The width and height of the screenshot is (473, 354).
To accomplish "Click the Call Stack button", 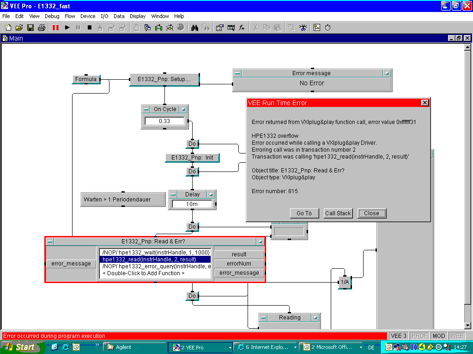I will click(x=338, y=213).
